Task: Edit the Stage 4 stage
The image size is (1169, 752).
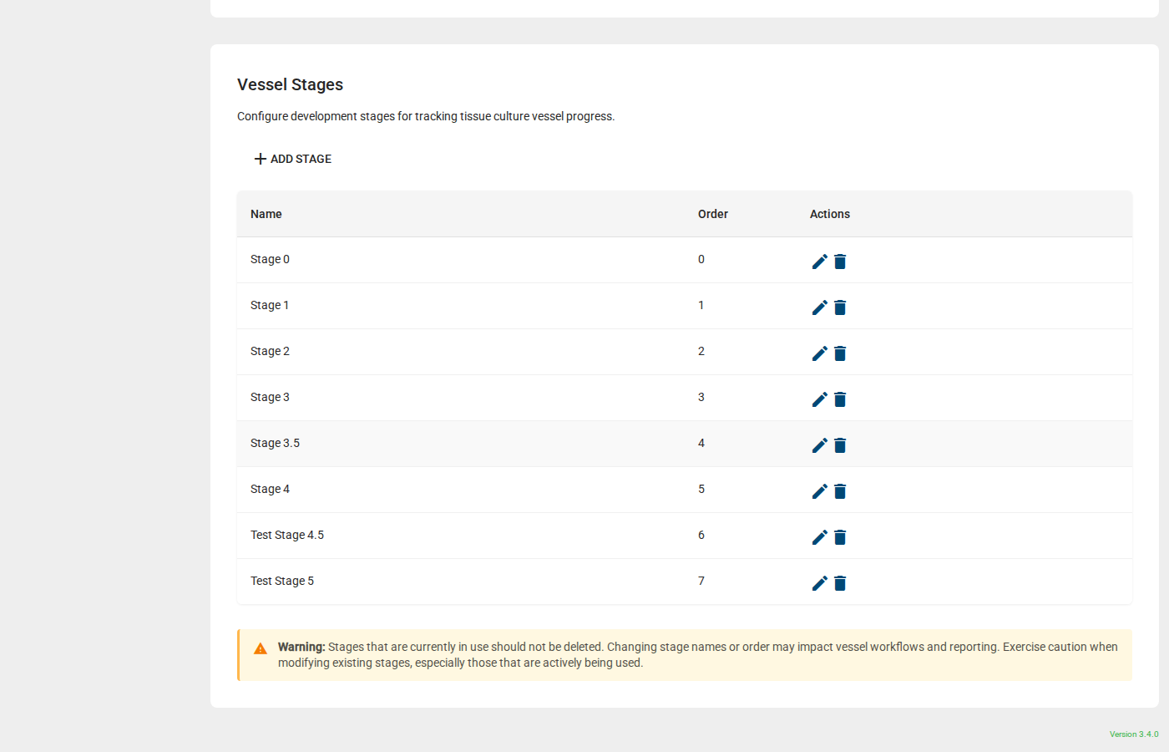Action: [x=819, y=490]
